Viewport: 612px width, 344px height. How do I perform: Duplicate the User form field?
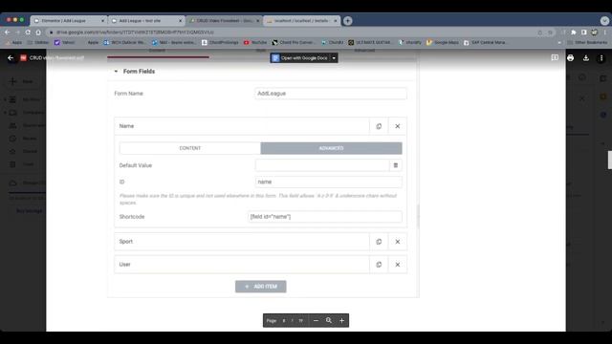pos(379,265)
